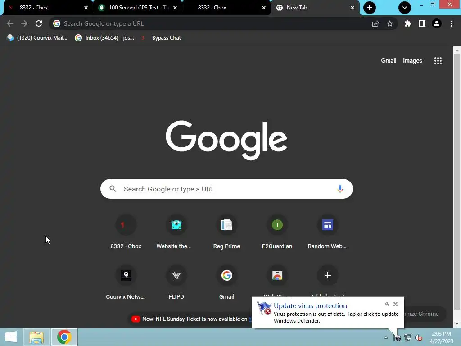This screenshot has height=346, width=461.
Task: Select the New Tab tab
Action: [312, 8]
